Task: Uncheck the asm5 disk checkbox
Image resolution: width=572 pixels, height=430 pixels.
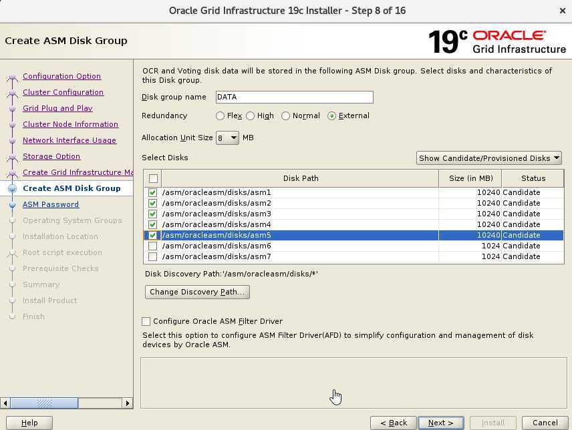Action: pyautogui.click(x=153, y=235)
